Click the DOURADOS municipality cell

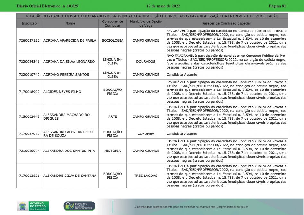146,62
